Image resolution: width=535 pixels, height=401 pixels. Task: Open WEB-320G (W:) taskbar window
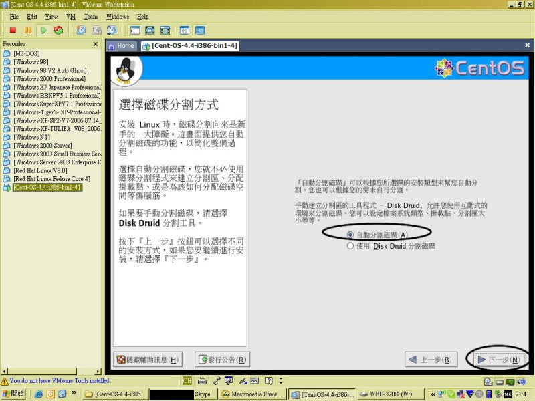[x=390, y=394]
